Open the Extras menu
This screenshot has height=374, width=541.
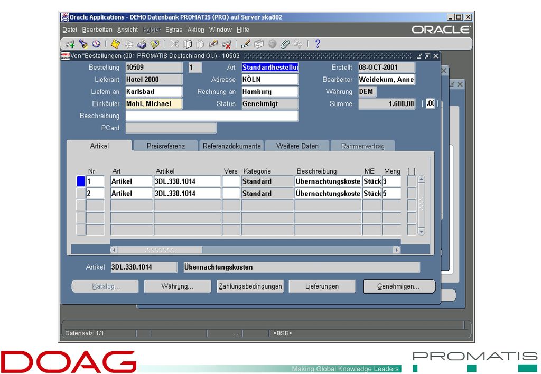pos(174,30)
